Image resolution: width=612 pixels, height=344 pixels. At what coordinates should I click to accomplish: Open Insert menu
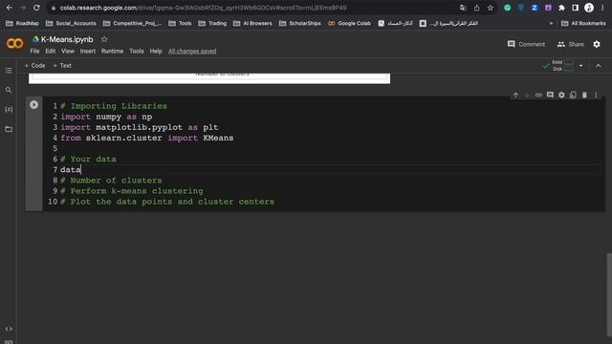(88, 51)
